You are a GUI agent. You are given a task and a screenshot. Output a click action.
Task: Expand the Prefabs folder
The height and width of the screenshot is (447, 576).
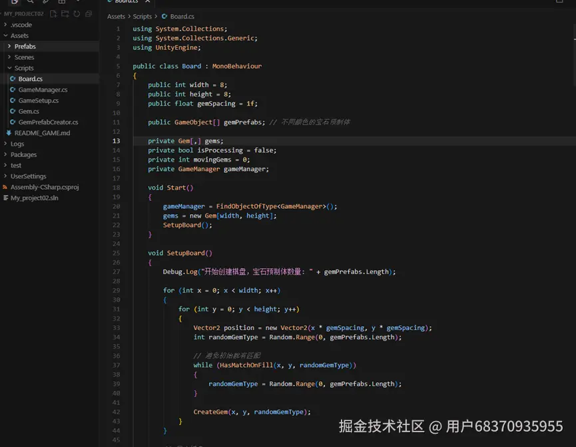pos(25,47)
